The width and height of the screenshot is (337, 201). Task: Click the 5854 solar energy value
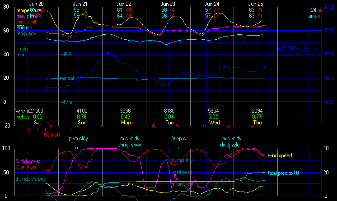pyautogui.click(x=213, y=111)
